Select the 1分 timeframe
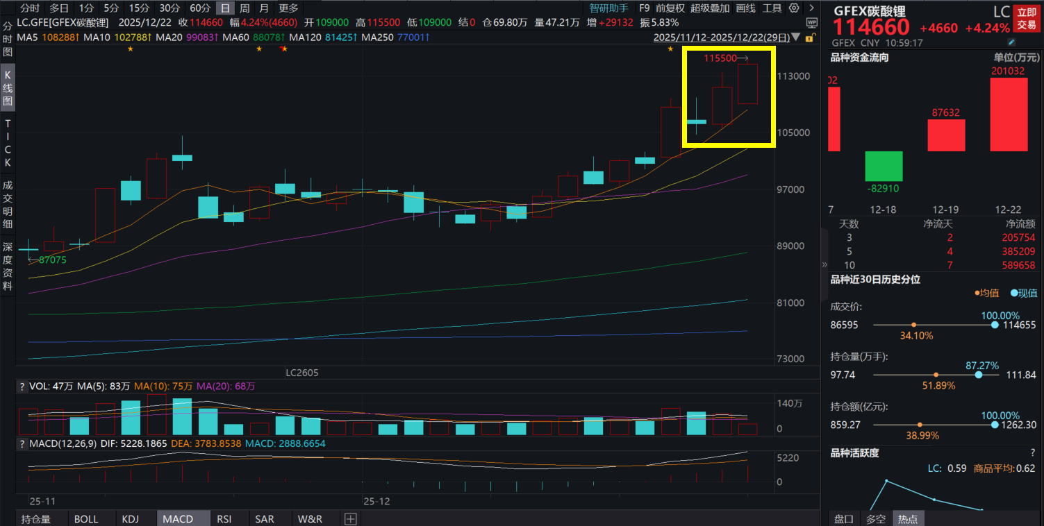 click(86, 8)
